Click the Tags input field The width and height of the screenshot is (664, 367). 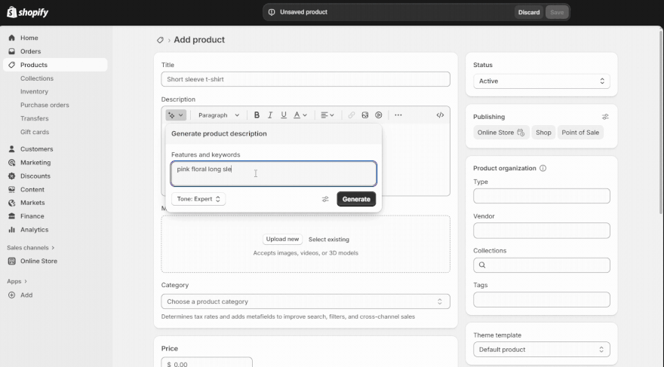(541, 300)
